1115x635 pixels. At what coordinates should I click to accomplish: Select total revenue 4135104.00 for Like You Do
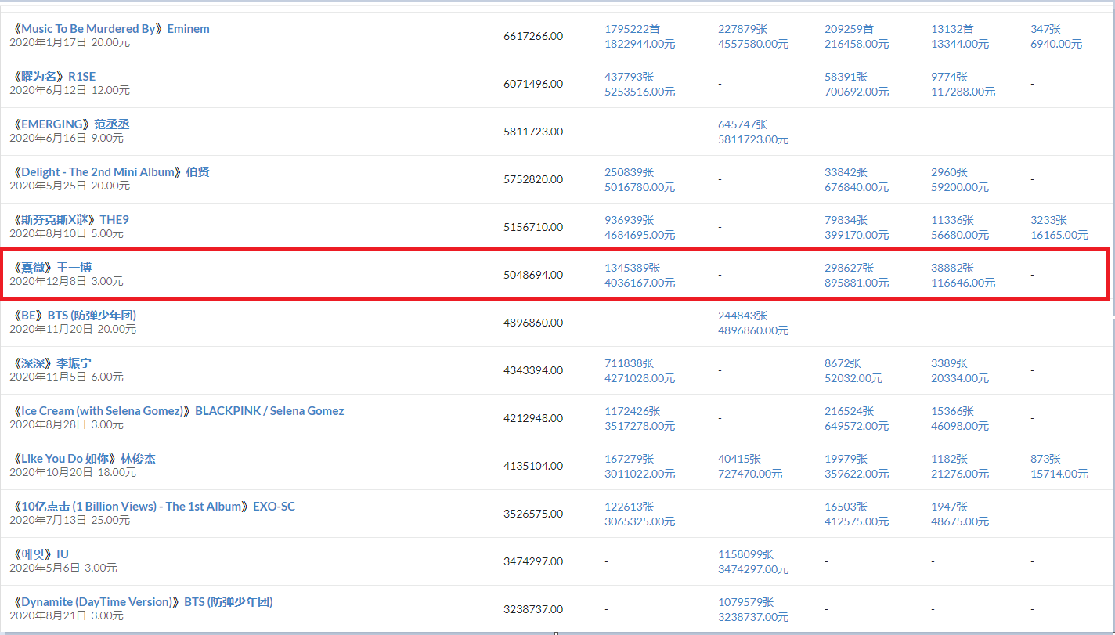(x=533, y=467)
